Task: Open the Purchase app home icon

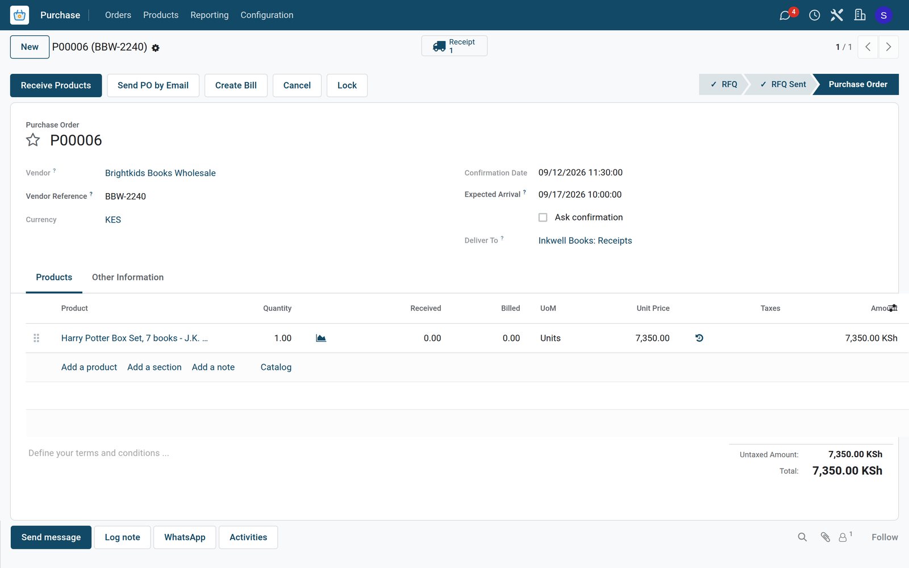Action: point(19,15)
